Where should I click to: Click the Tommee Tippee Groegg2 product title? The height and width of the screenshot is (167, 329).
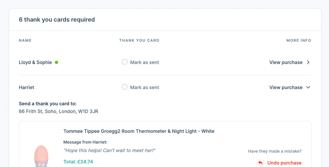[139, 131]
